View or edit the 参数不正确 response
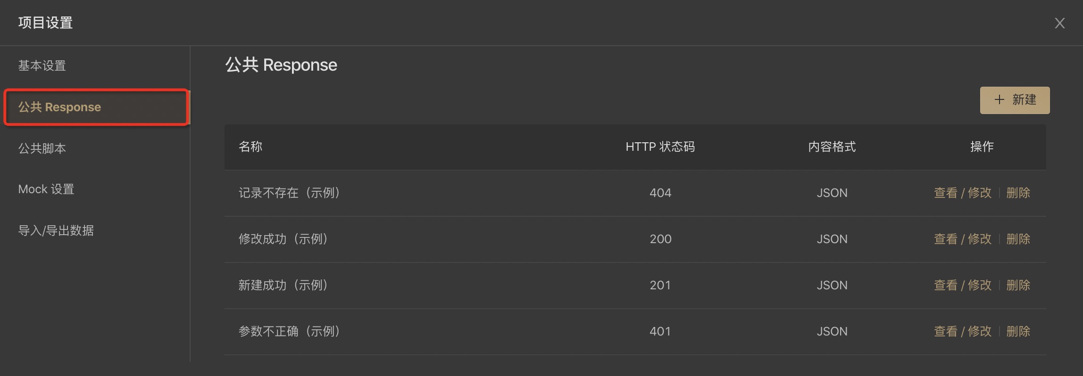The image size is (1083, 376). click(x=962, y=331)
